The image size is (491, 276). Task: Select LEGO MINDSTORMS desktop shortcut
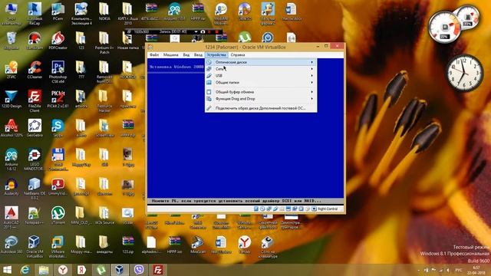pos(35,159)
